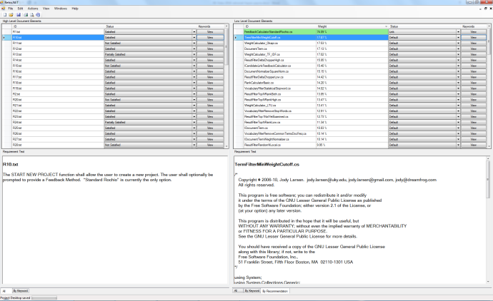Open the Windows menu
The image size is (493, 301).
[x=61, y=8]
